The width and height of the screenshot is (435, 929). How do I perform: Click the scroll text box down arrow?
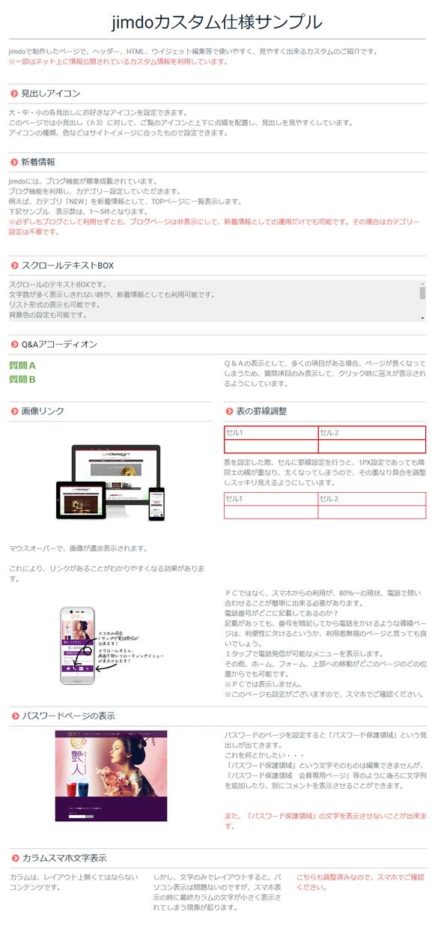tap(422, 318)
